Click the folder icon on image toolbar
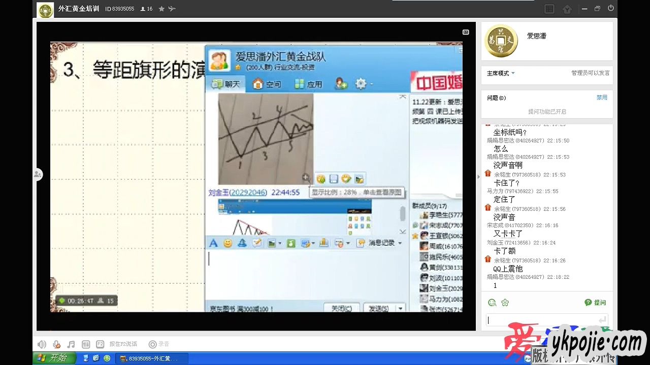 (359, 178)
